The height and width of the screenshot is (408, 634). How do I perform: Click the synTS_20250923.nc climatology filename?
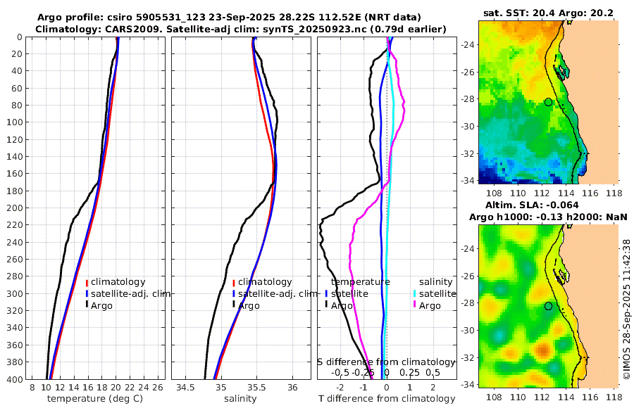[312, 30]
